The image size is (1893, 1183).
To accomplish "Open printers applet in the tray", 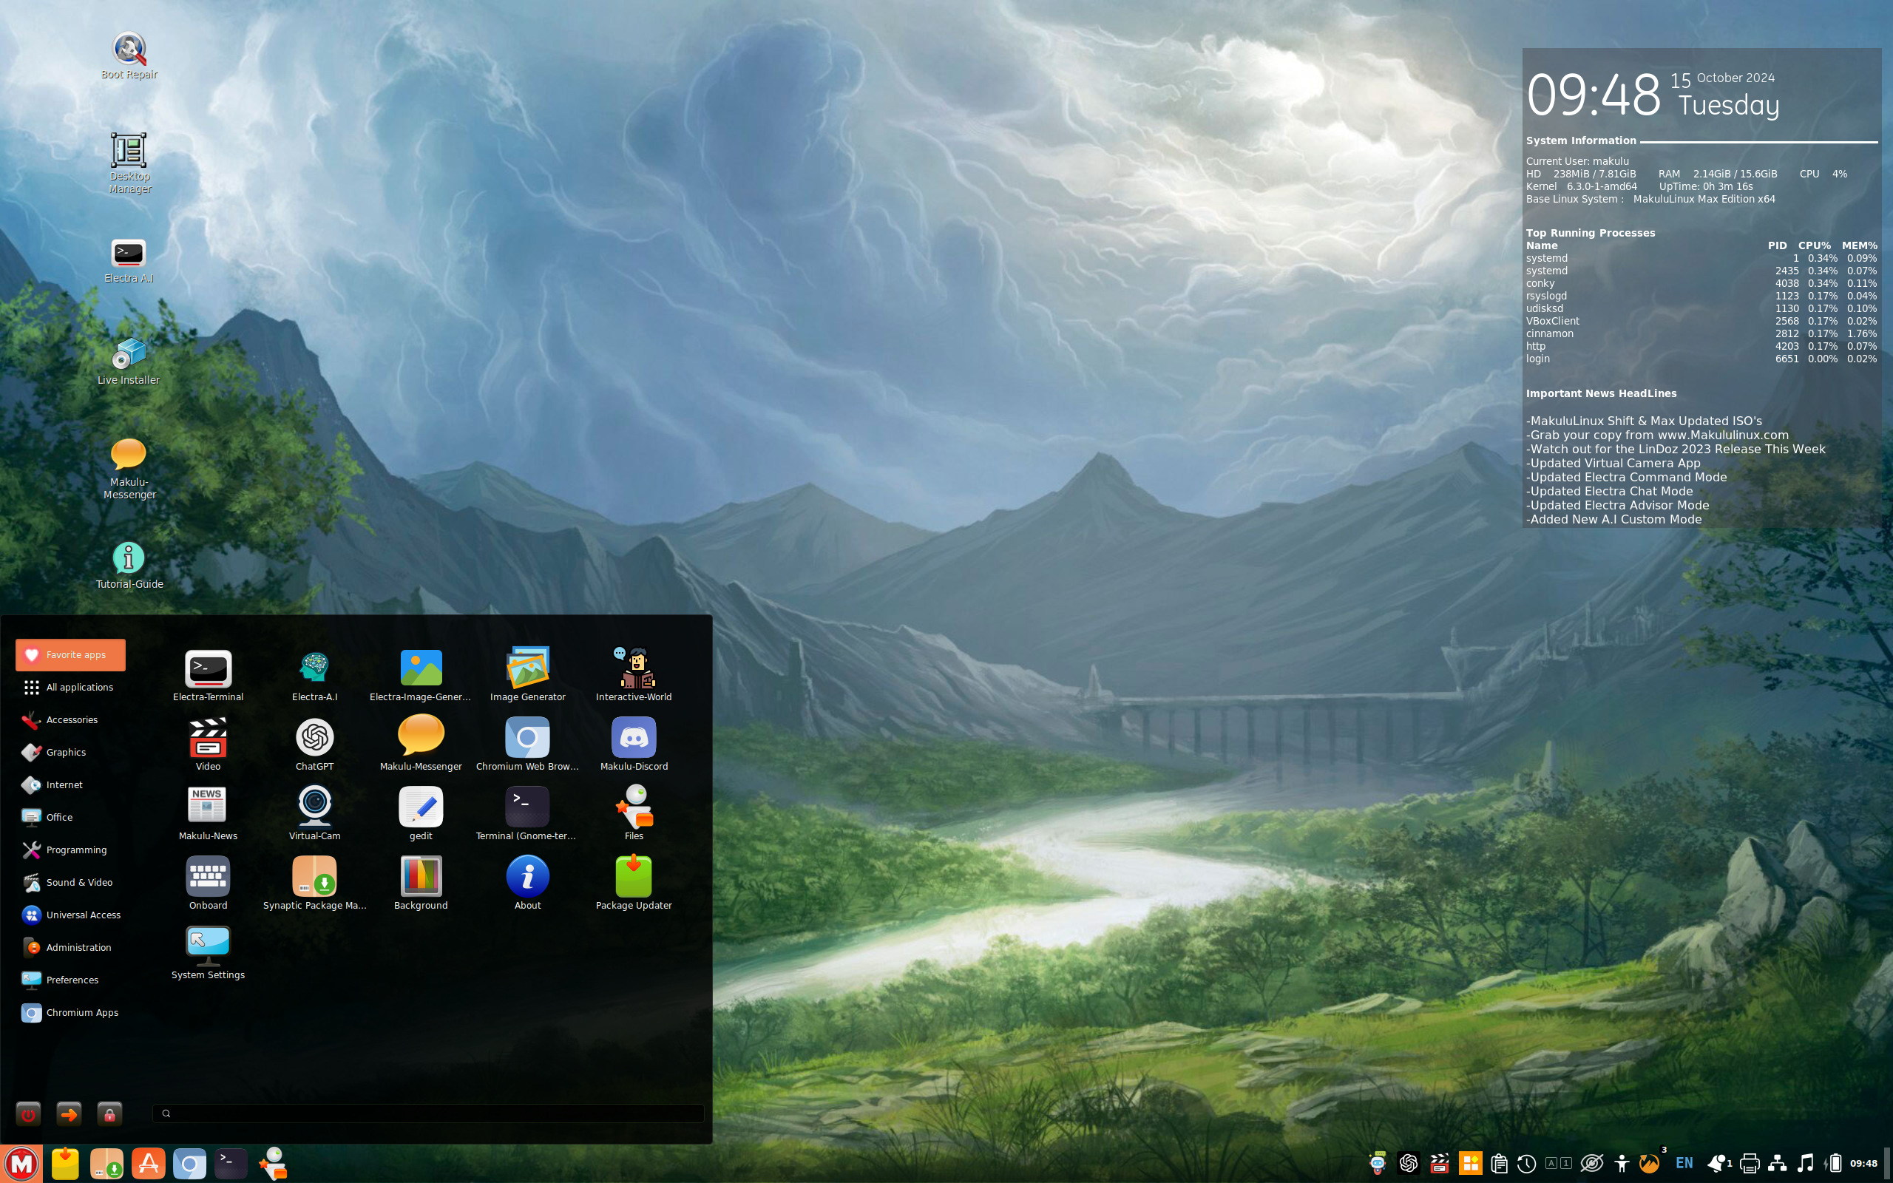I will (1750, 1164).
